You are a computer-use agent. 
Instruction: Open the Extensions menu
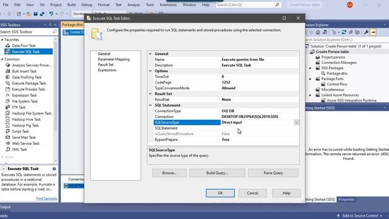pyautogui.click(x=168, y=5)
